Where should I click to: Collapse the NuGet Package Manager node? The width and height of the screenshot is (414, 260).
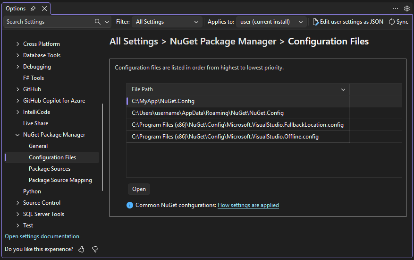[17, 135]
